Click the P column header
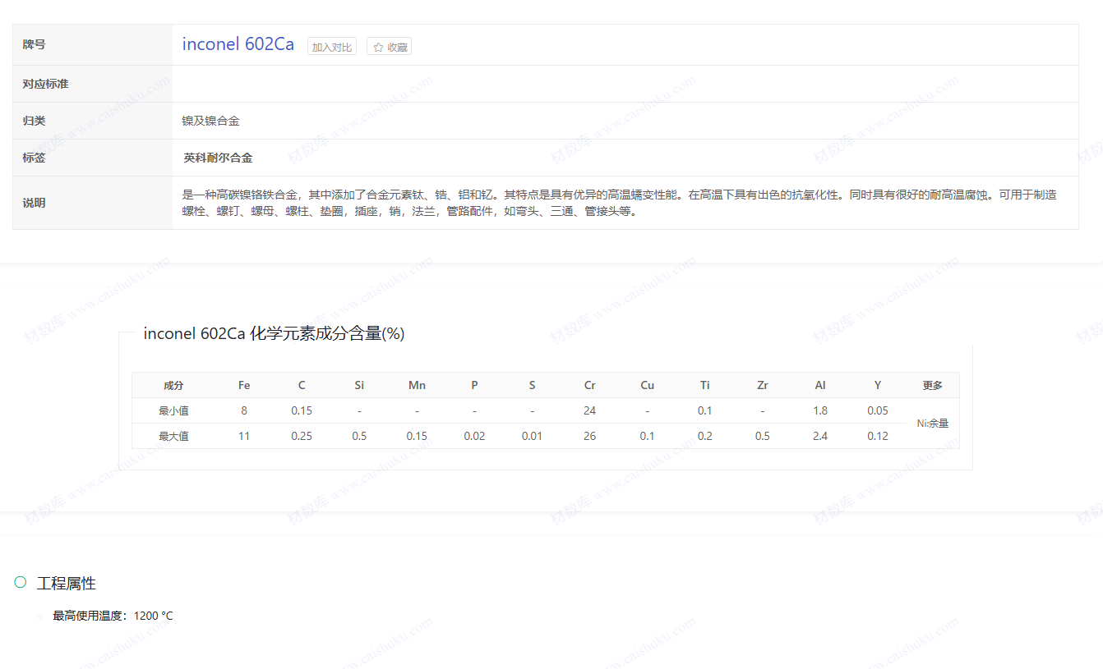1103x669 pixels. (x=474, y=385)
